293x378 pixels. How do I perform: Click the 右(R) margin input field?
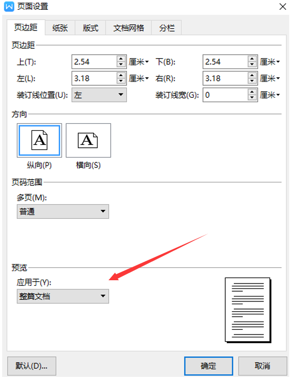225,78
